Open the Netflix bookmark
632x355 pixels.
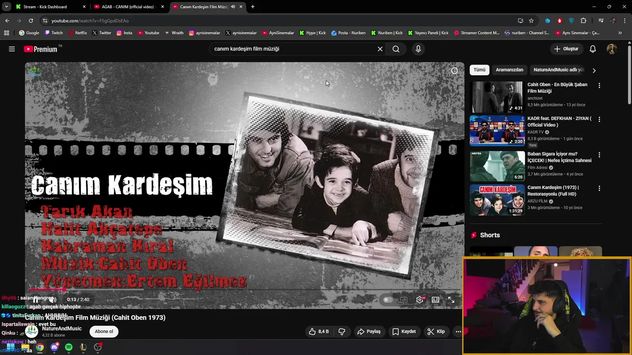pos(78,33)
